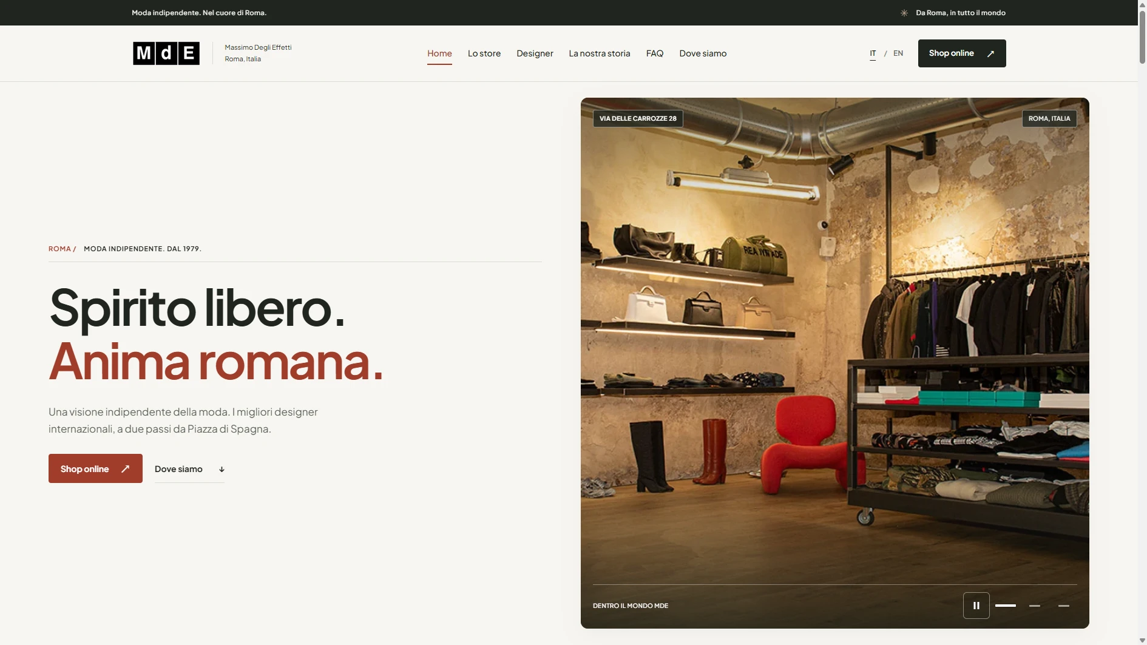Click the Roma, Italia image tag
The image size is (1147, 645).
tap(1049, 118)
